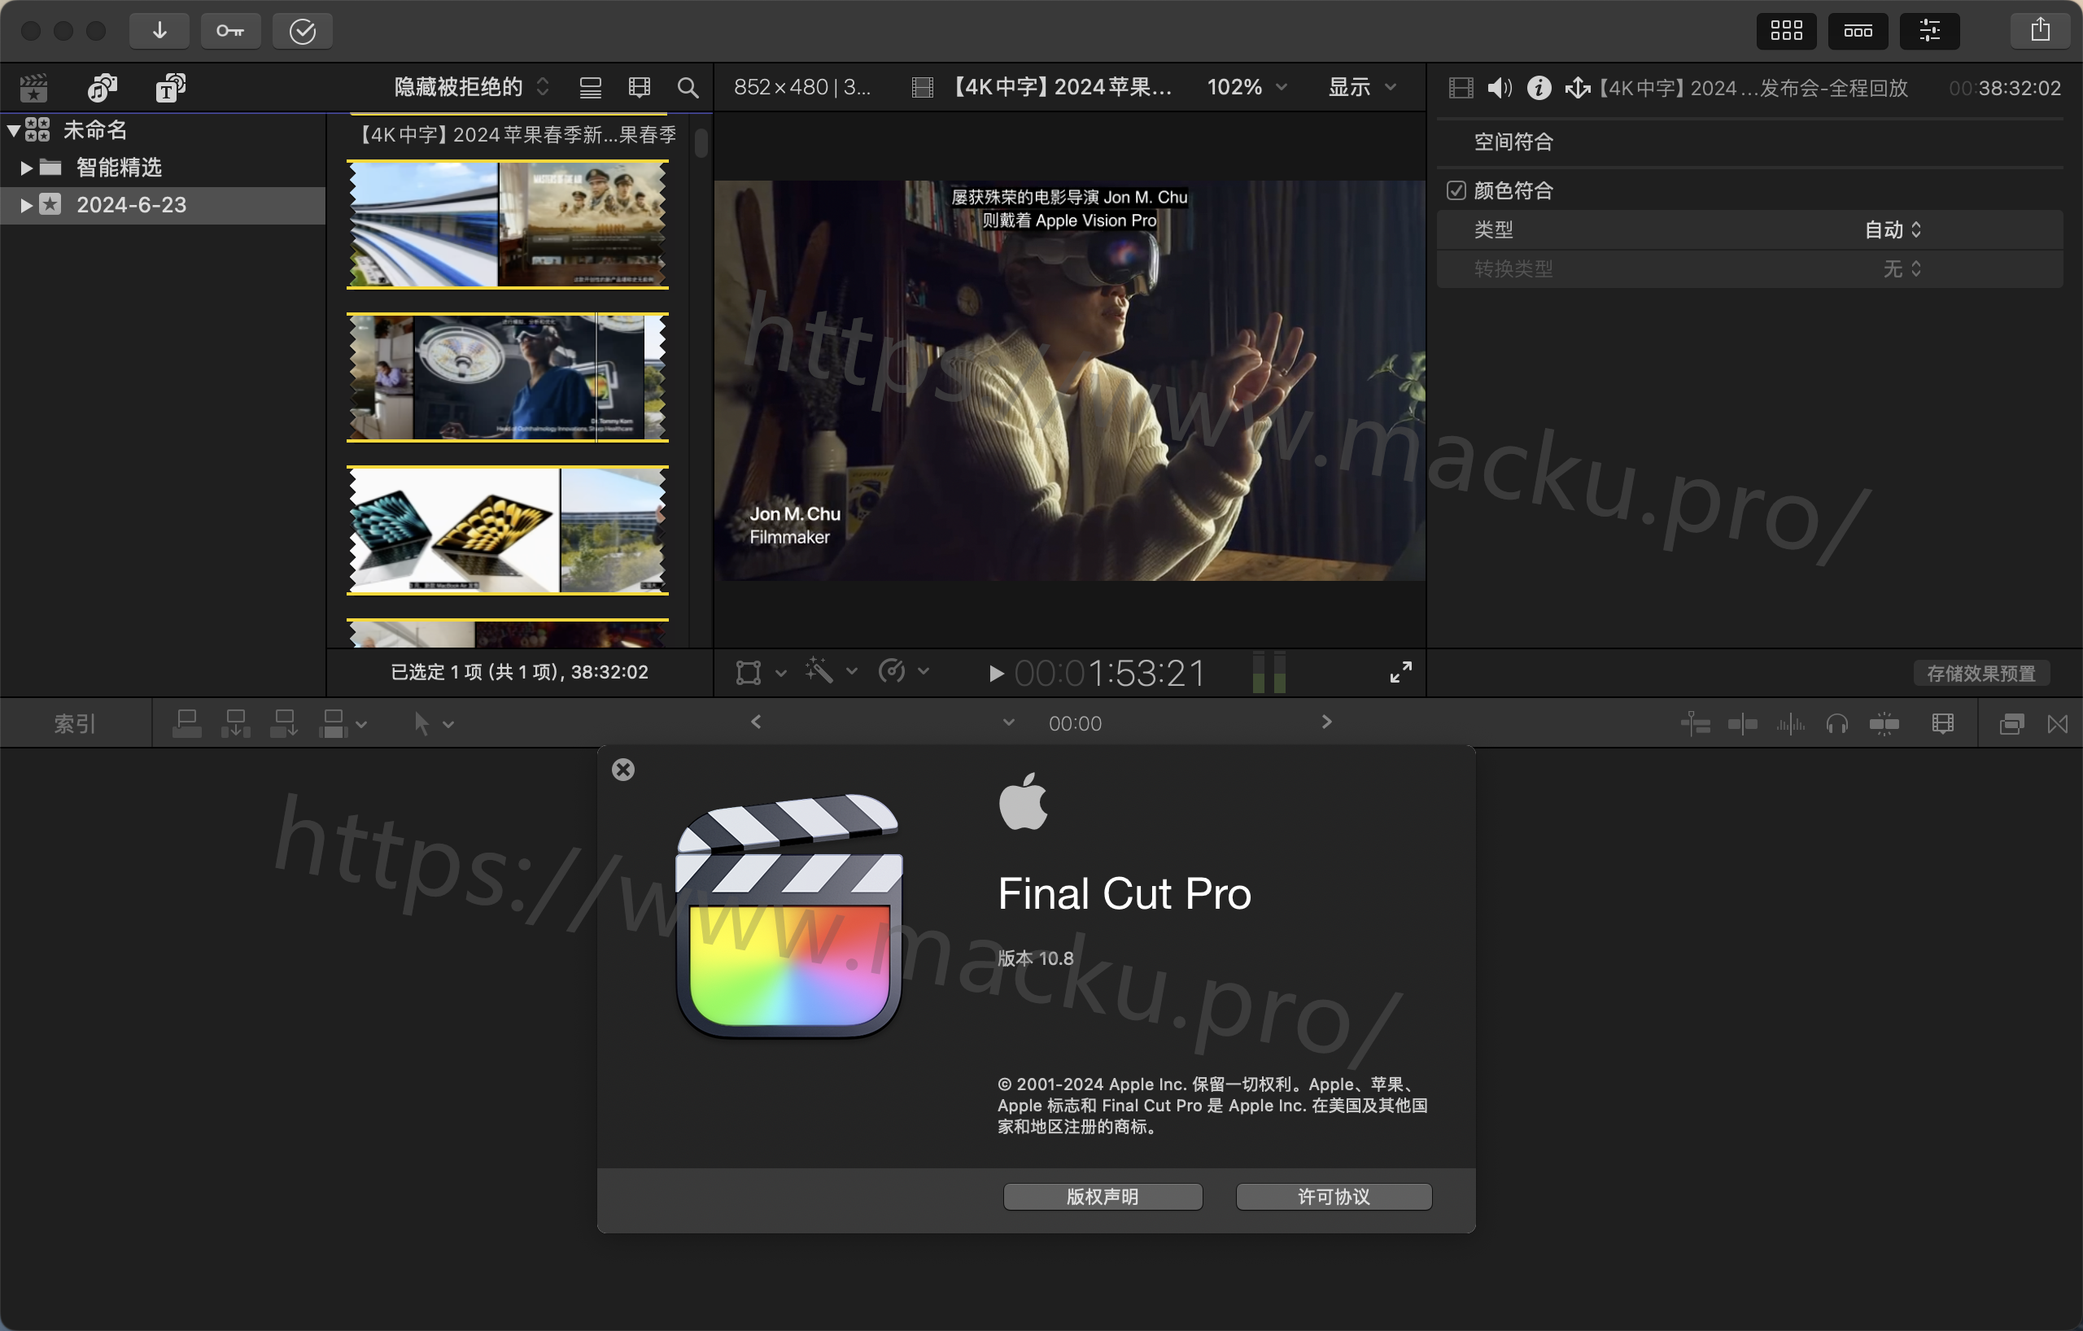Click the Transform tool icon
Image resolution: width=2083 pixels, height=1331 pixels.
coord(749,672)
